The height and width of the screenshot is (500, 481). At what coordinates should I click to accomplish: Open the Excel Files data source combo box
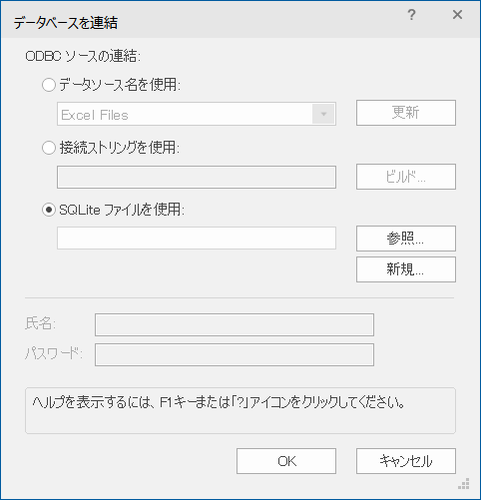197,114
